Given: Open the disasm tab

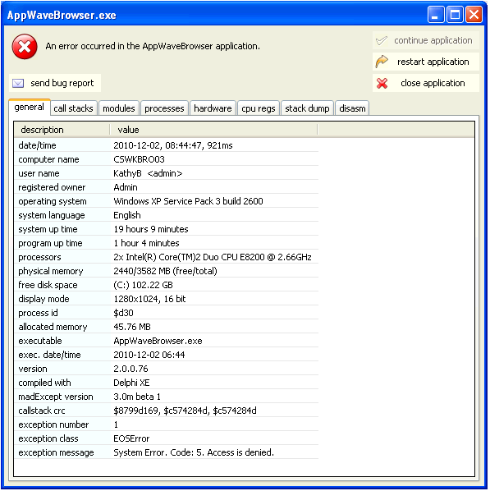Looking at the screenshot, I should pos(352,108).
